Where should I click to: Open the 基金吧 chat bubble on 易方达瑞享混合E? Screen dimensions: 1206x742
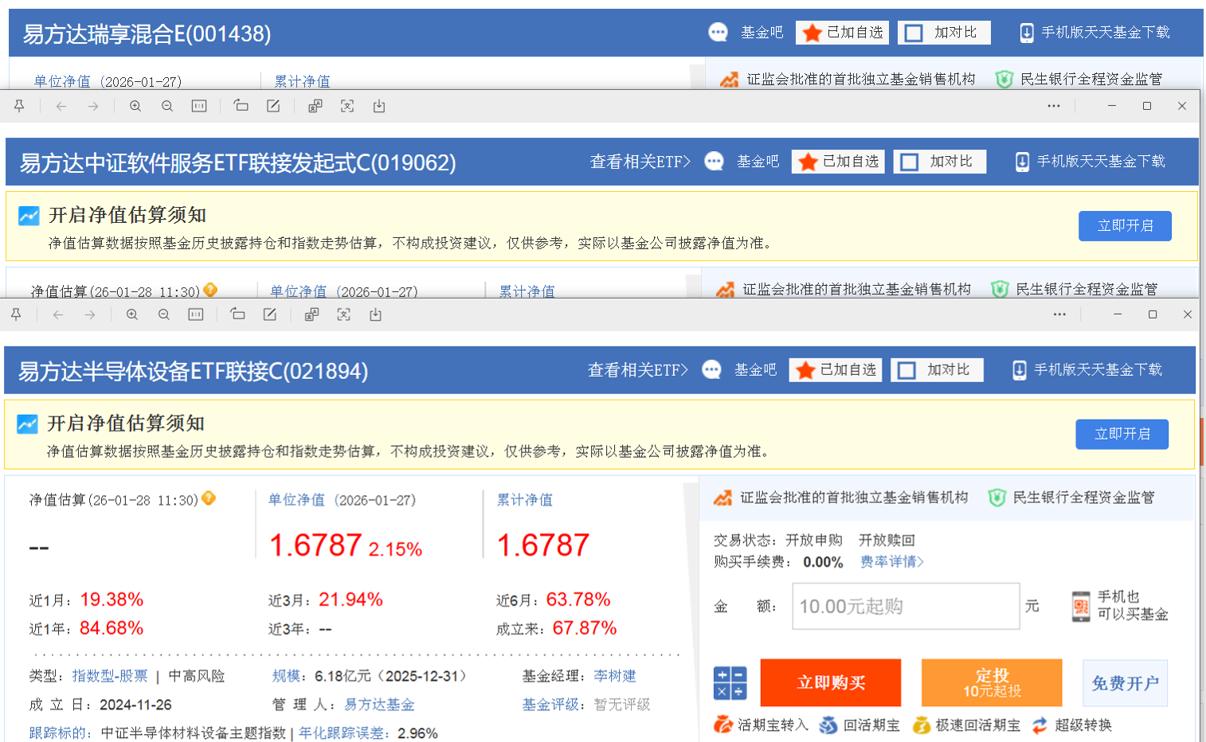coord(718,32)
